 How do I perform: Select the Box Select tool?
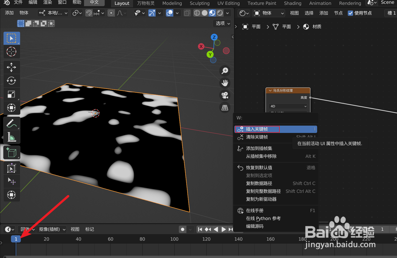11,38
